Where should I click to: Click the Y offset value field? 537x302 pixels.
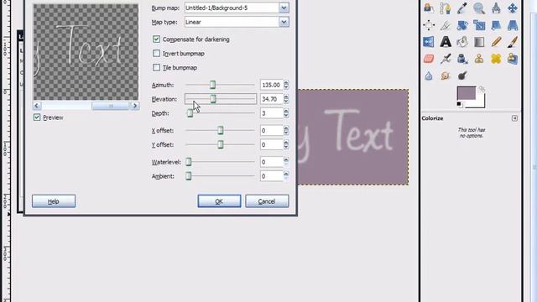pyautogui.click(x=271, y=144)
